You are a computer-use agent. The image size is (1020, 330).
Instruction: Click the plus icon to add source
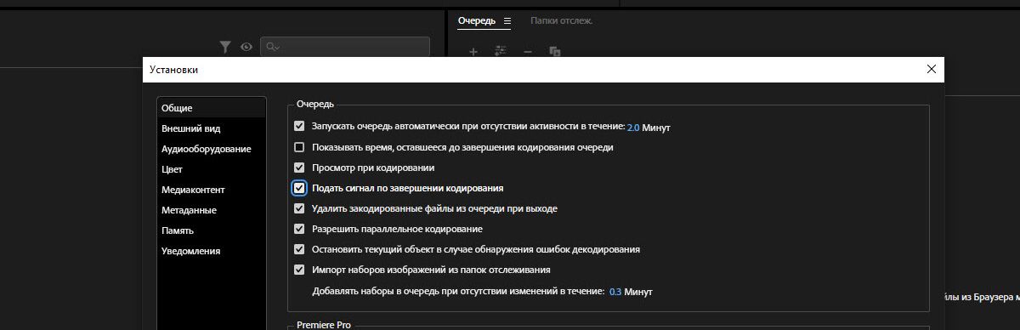473,52
